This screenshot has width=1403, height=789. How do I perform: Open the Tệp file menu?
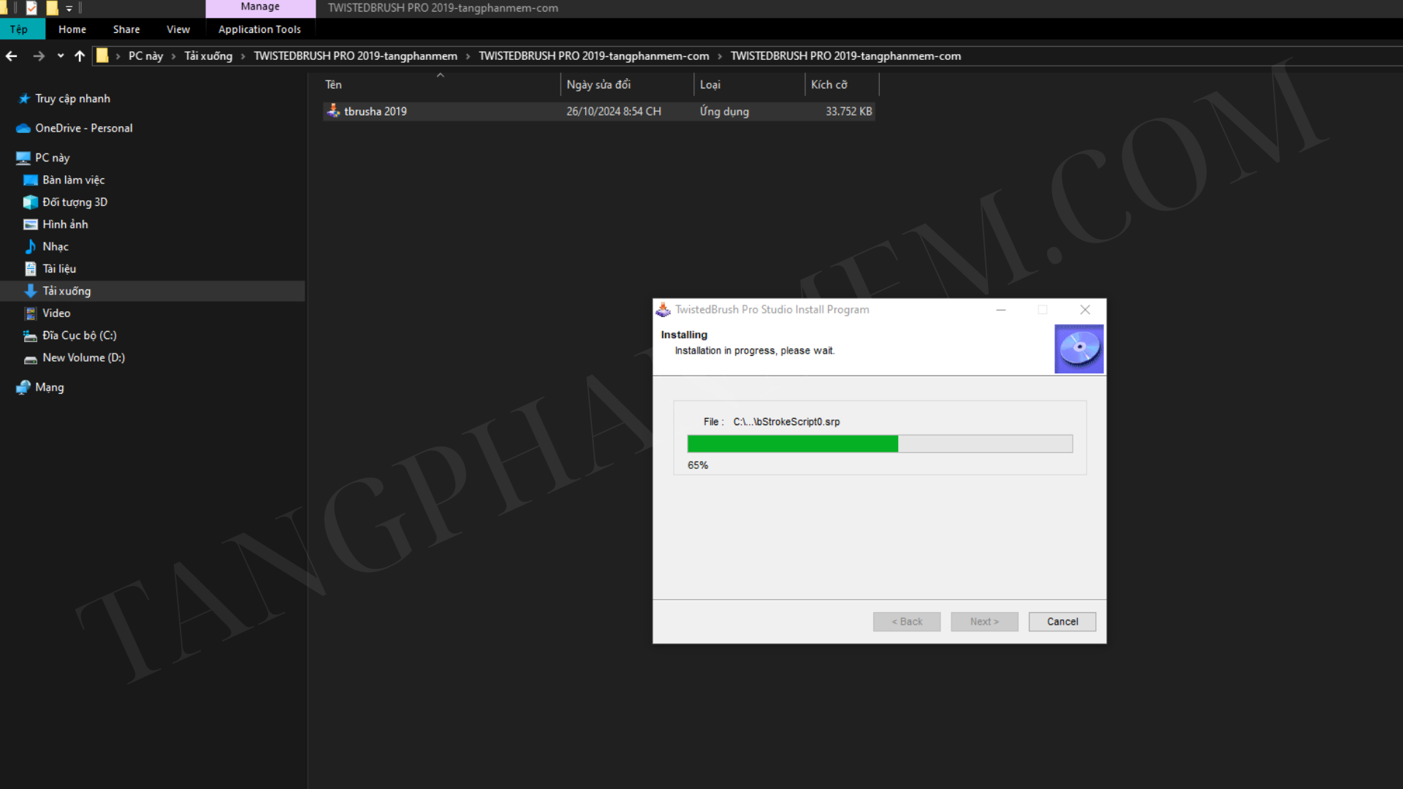point(20,29)
